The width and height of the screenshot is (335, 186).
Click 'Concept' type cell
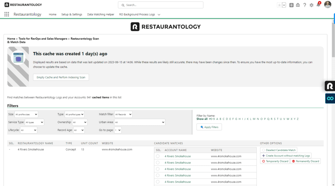pyautogui.click(x=71, y=149)
